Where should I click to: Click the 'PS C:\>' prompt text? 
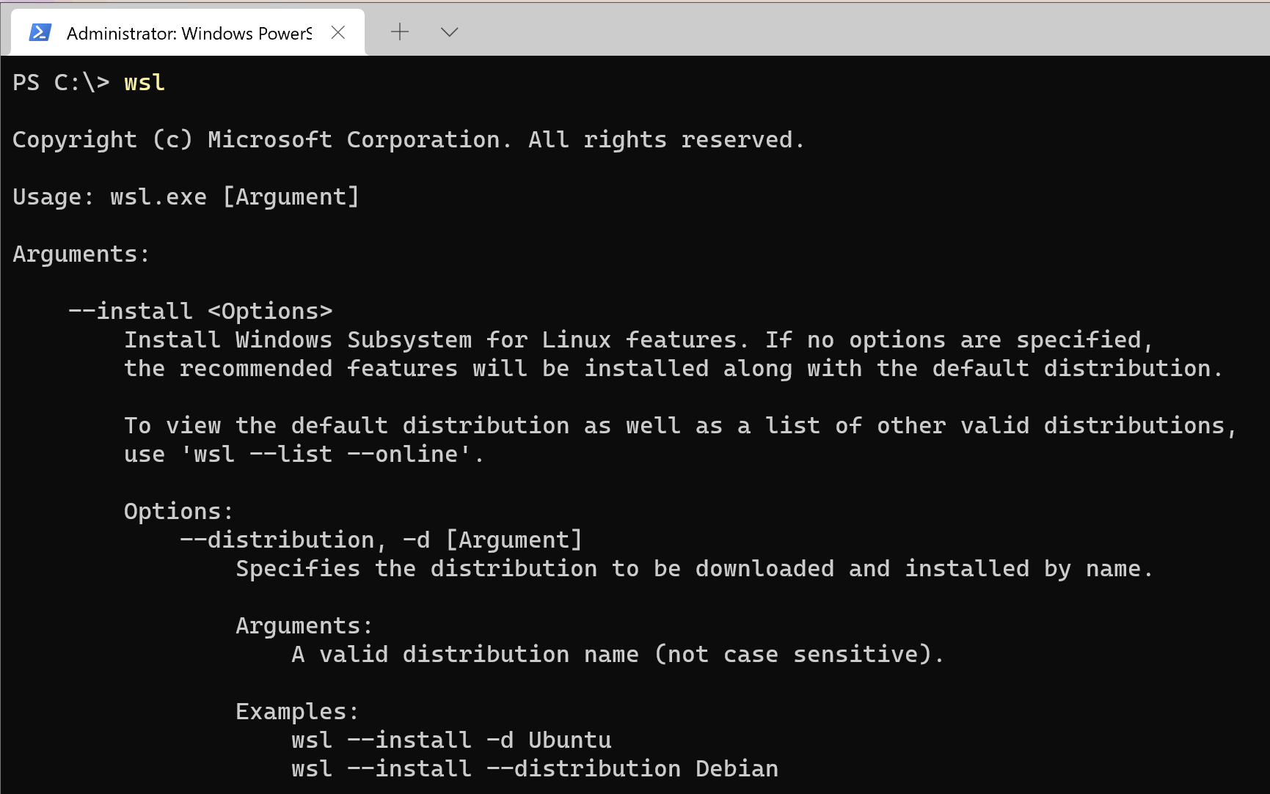(x=61, y=82)
